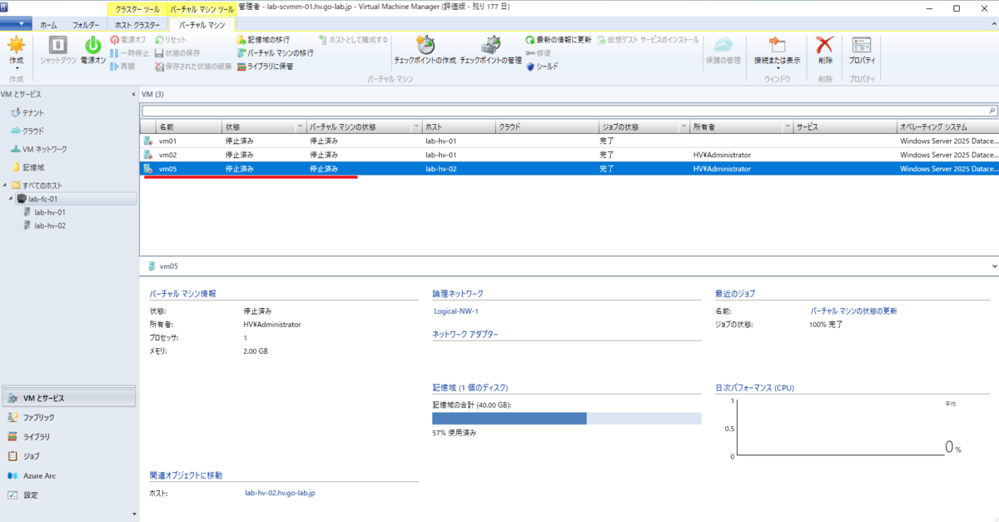
Task: Switch to the ホーム ribbon tab
Action: [x=49, y=25]
